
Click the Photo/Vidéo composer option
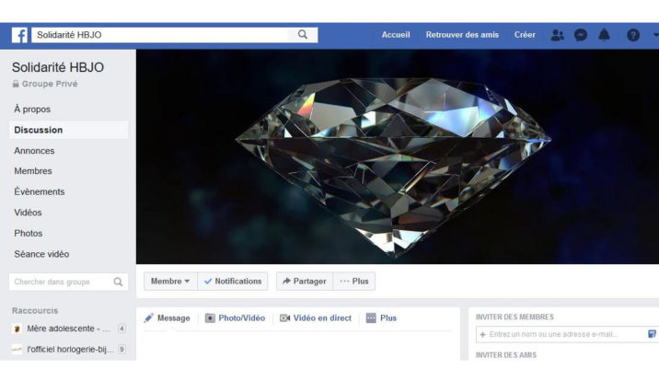point(235,318)
